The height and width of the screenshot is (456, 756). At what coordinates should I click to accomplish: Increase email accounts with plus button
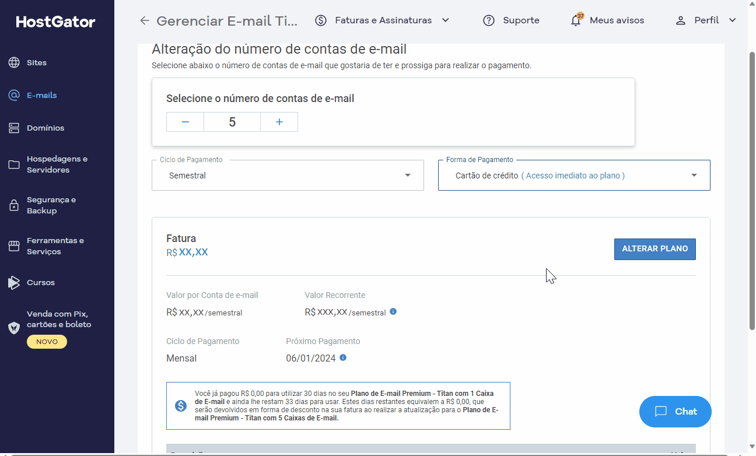279,122
